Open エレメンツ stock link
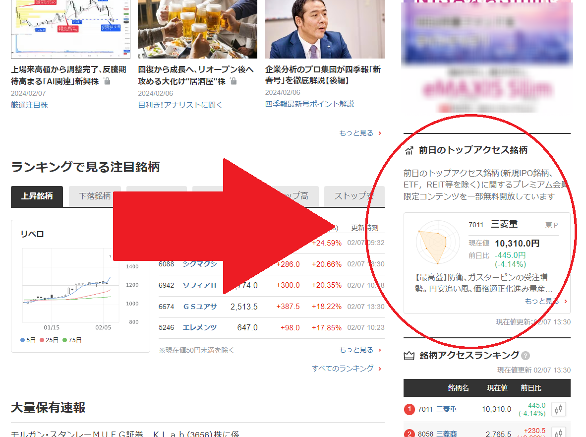This screenshot has width=586, height=437. (x=200, y=327)
